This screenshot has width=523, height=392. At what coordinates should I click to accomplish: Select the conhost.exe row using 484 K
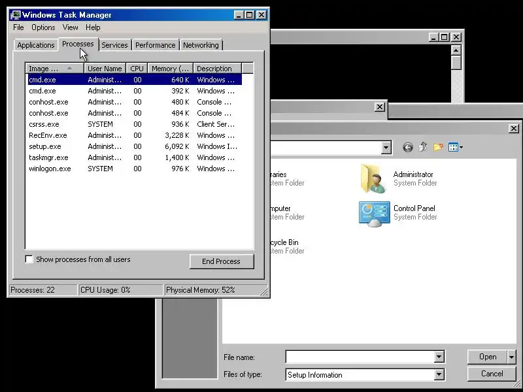point(135,113)
